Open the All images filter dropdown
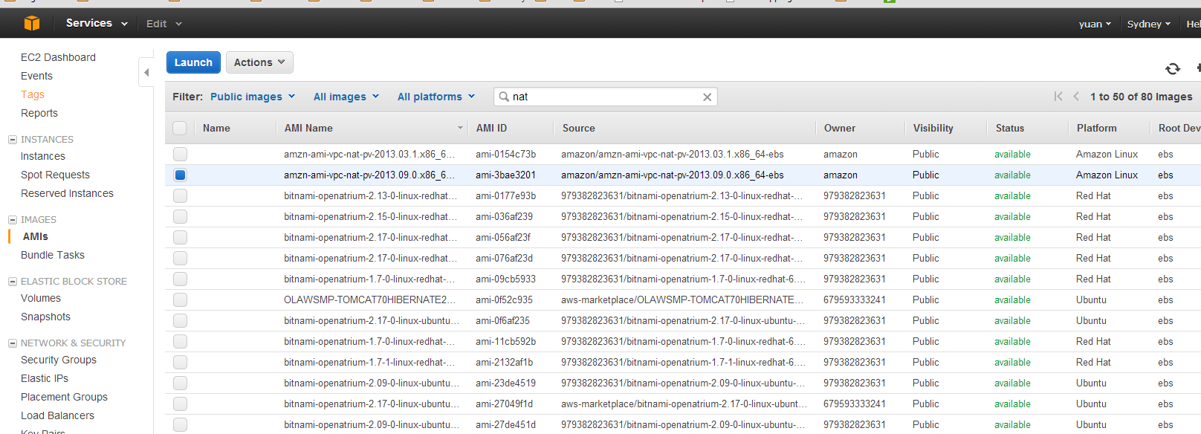This screenshot has width=1201, height=434. [346, 97]
